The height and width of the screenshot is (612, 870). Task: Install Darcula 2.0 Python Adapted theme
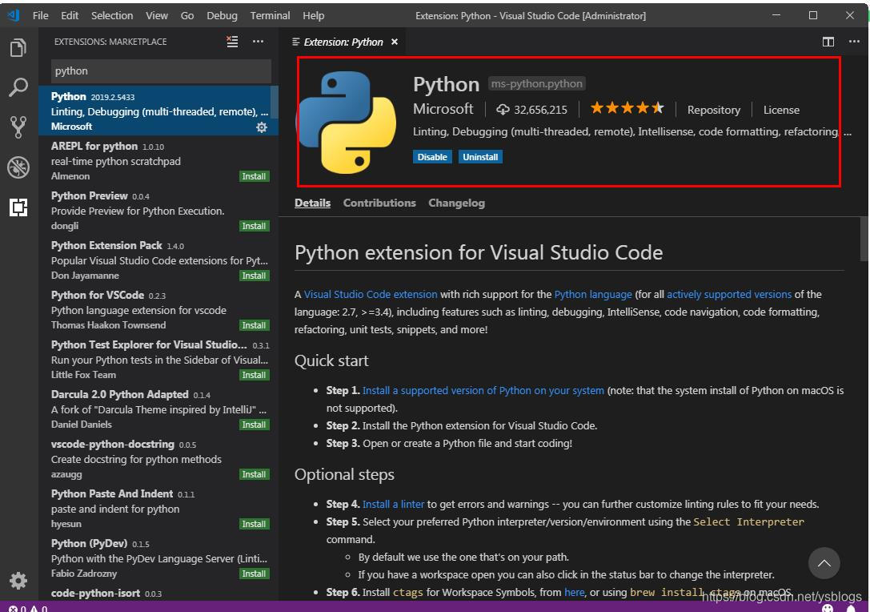tap(255, 425)
